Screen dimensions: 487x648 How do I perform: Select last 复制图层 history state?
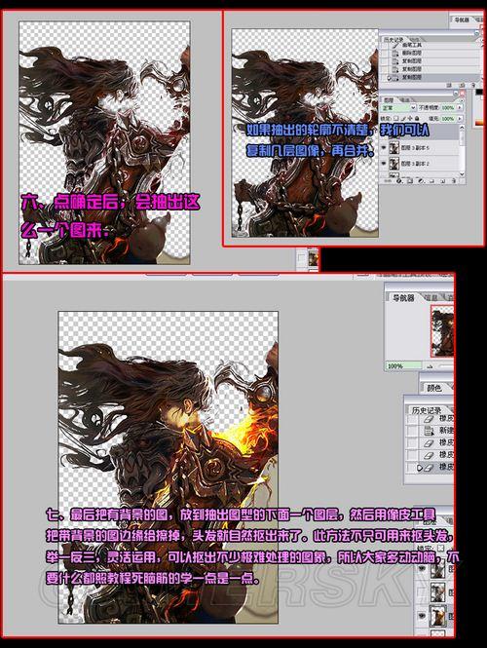[431, 77]
